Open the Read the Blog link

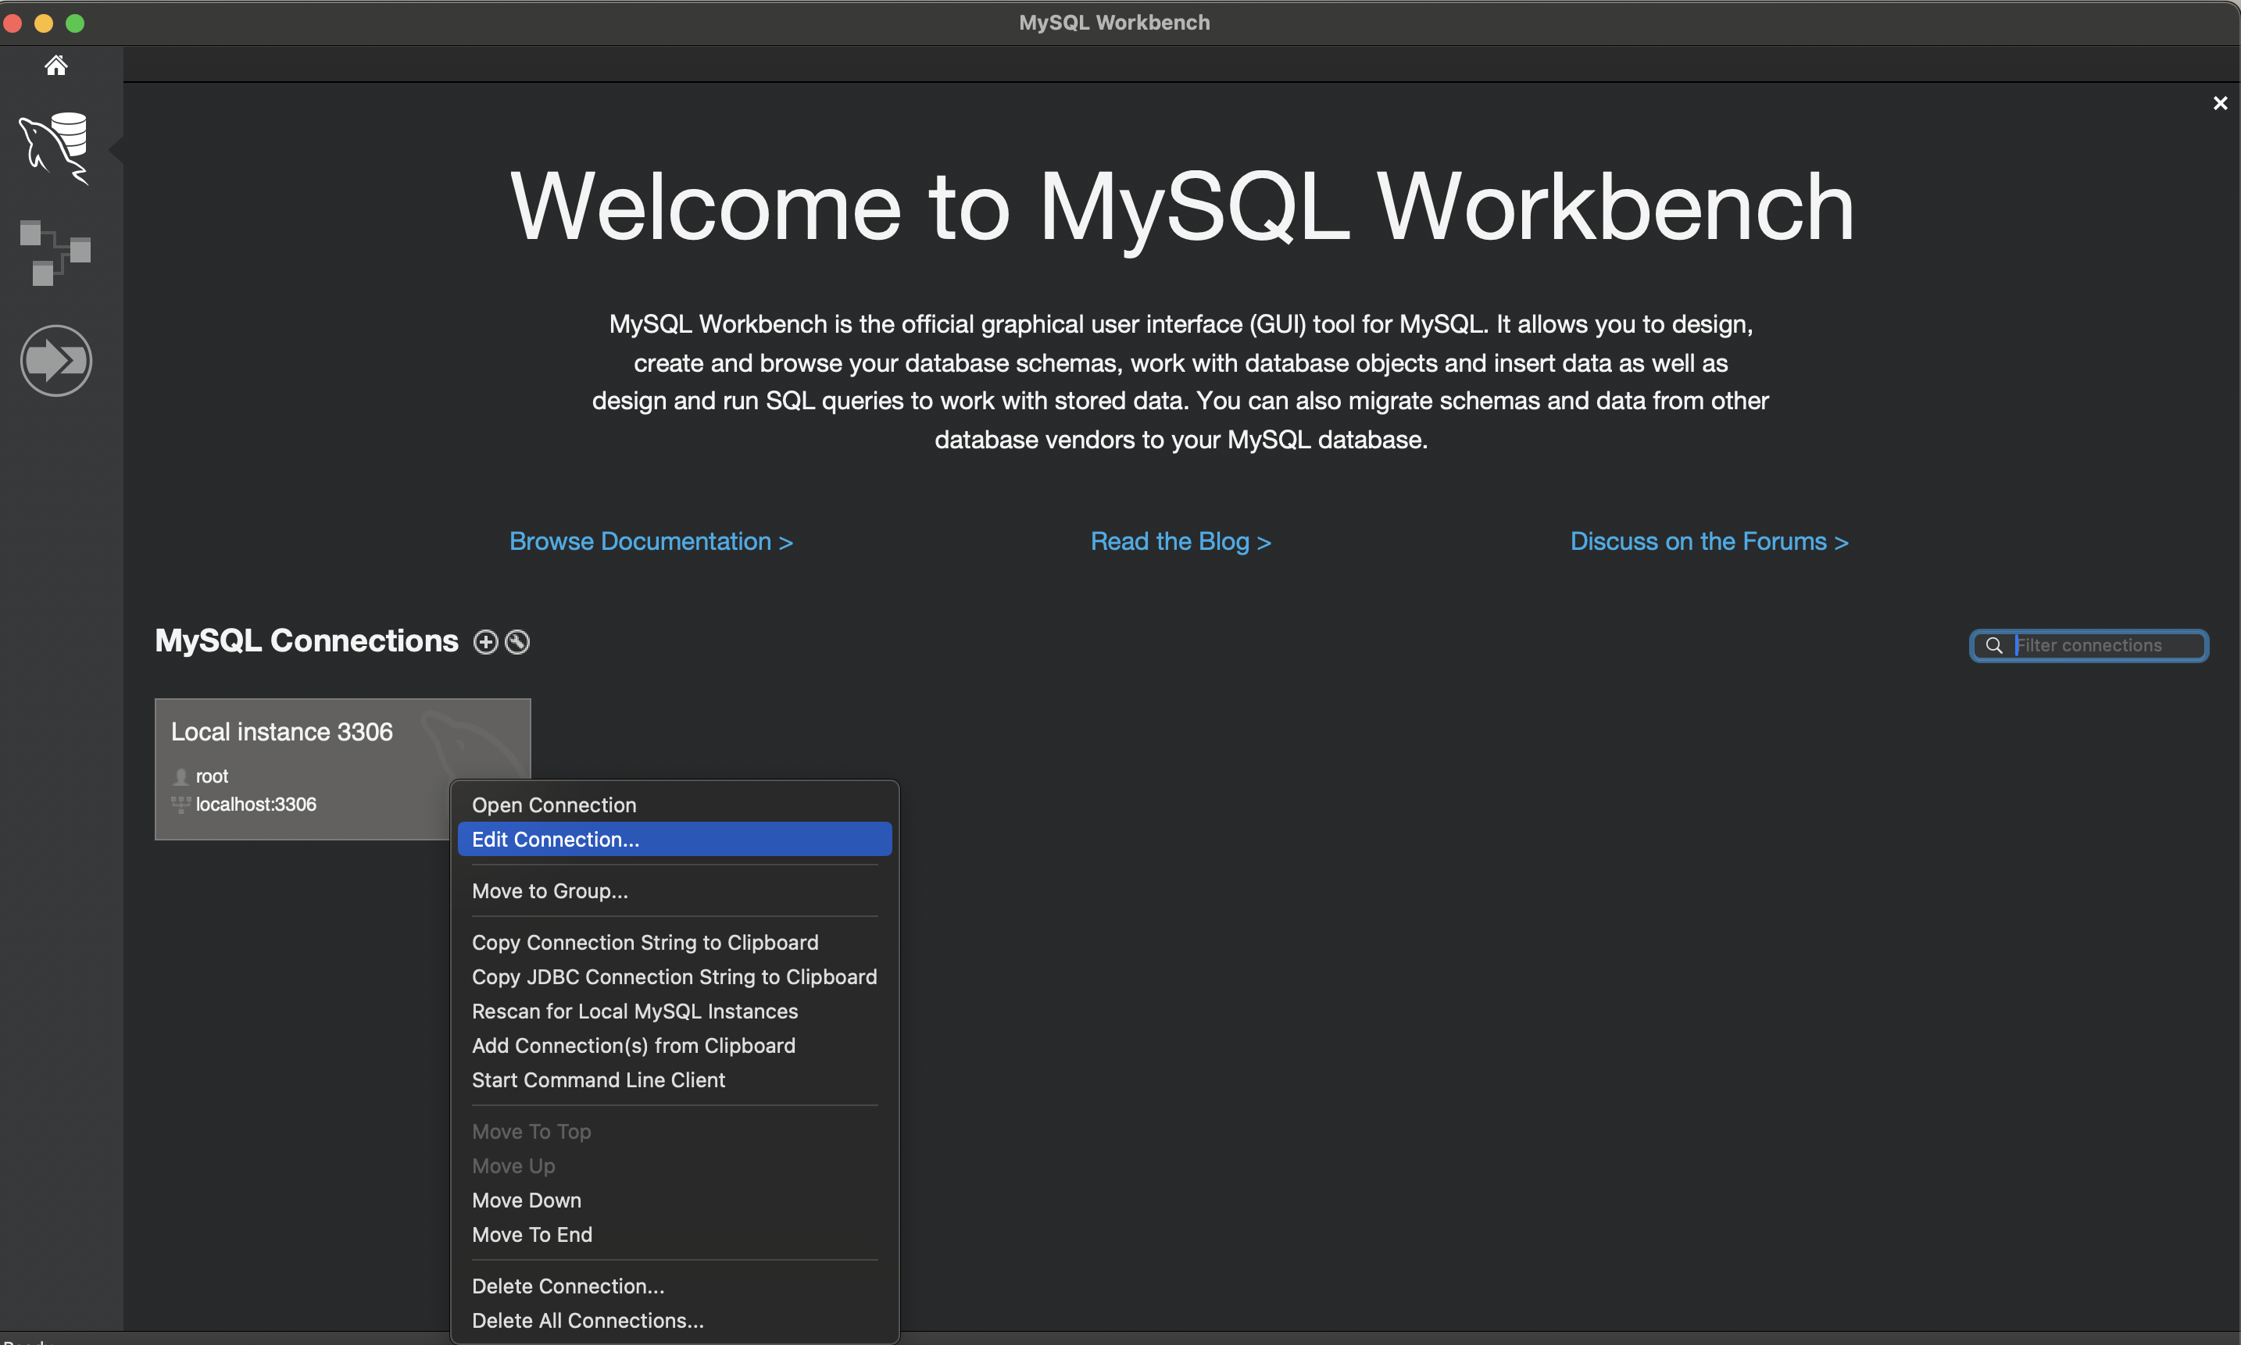[x=1181, y=542]
